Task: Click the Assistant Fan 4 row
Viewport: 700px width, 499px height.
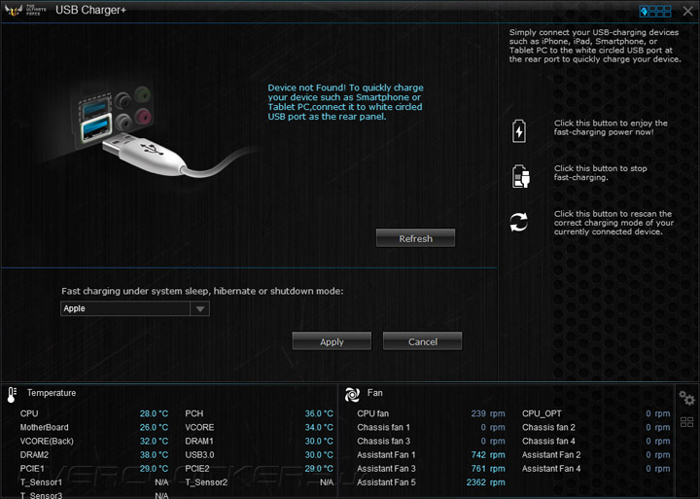Action: (x=596, y=469)
